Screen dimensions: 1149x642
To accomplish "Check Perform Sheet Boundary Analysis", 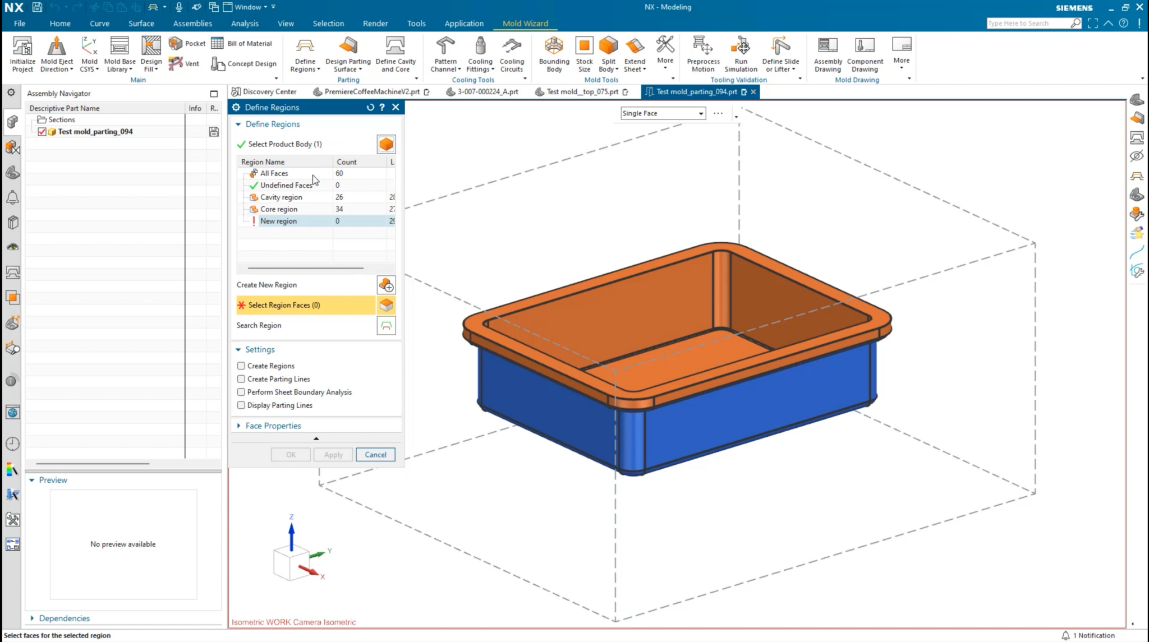I will (x=241, y=392).
